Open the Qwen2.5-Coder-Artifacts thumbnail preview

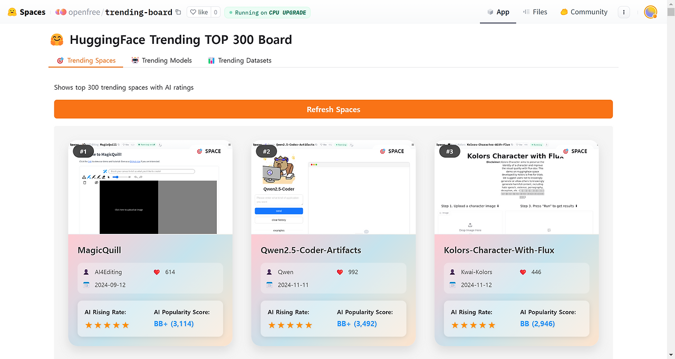333,187
